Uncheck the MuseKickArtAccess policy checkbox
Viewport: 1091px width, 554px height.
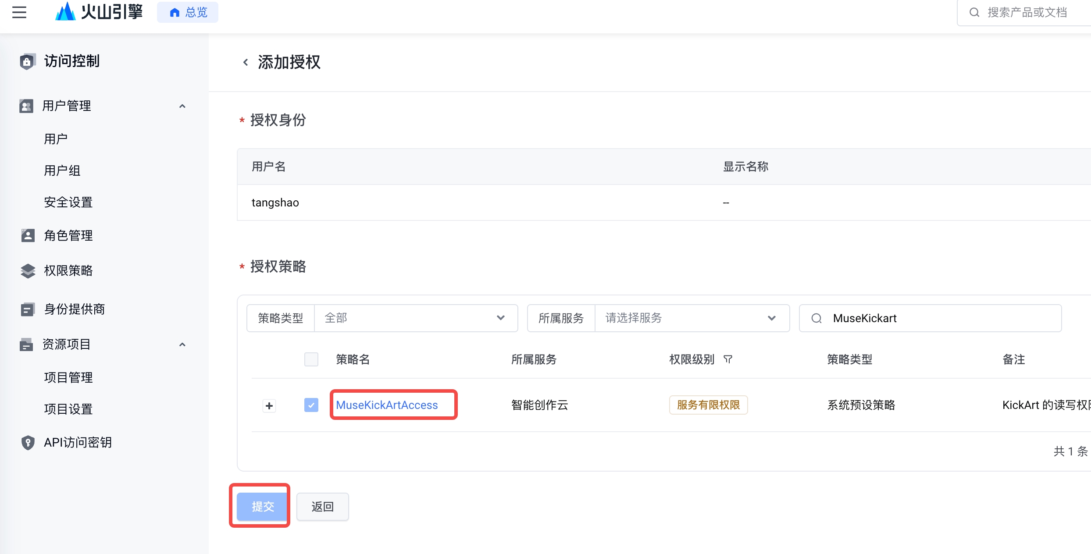pyautogui.click(x=311, y=405)
